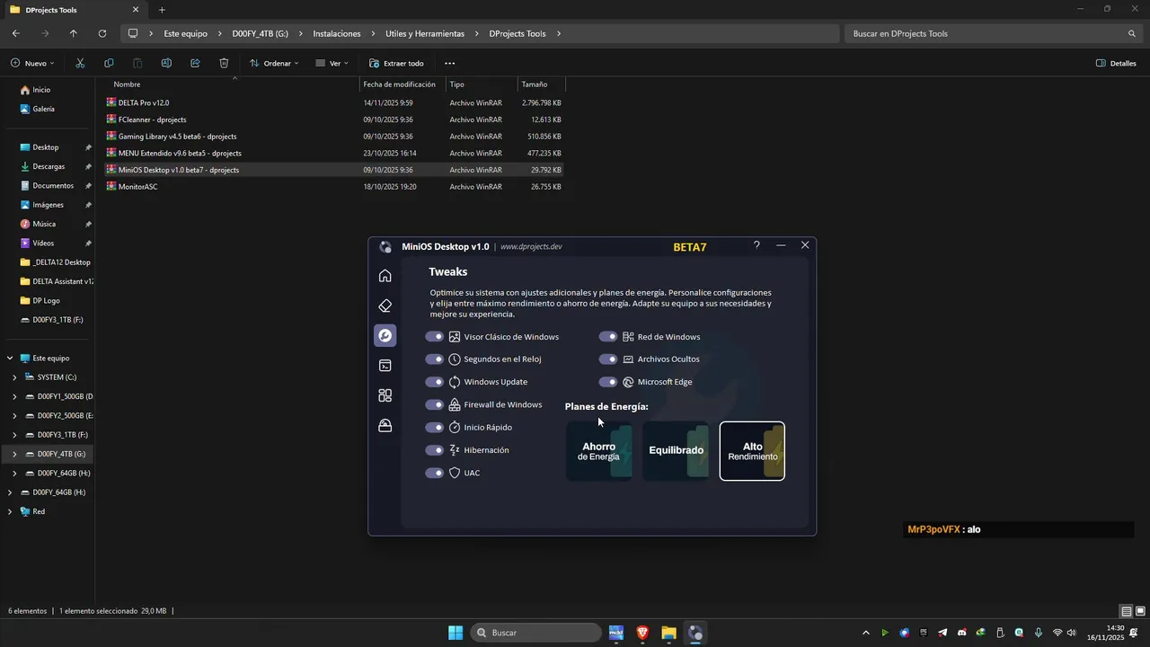Expand SYSTEM (C:) in the navigation tree
Viewport: 1150px width, 647px height.
(x=14, y=377)
